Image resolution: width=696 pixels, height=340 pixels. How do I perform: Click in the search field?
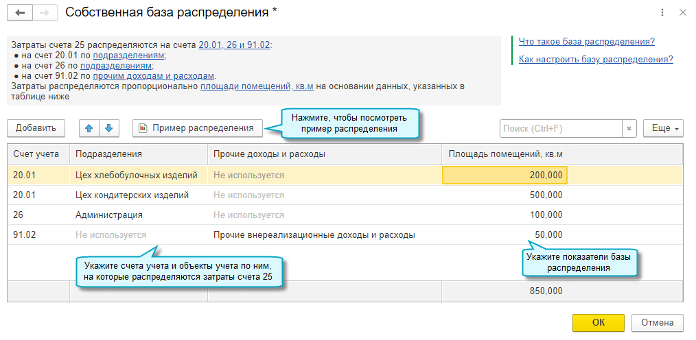(x=561, y=128)
